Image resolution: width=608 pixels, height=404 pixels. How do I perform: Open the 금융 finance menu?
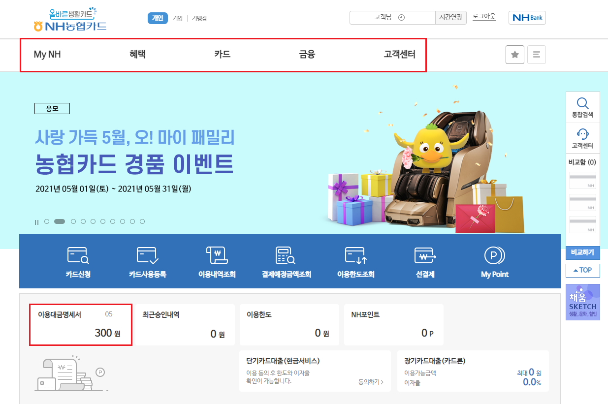coord(307,54)
